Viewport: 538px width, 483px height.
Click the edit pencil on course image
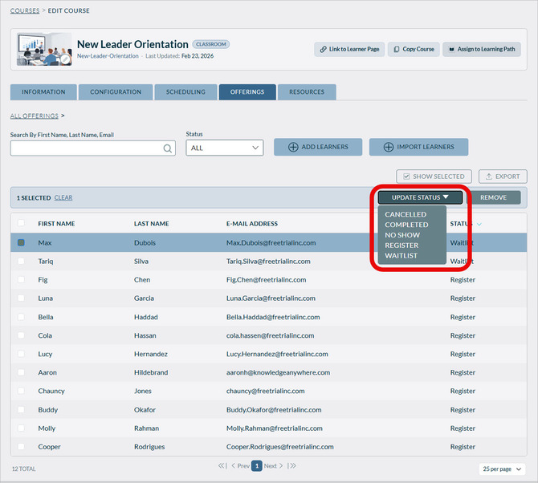click(65, 59)
